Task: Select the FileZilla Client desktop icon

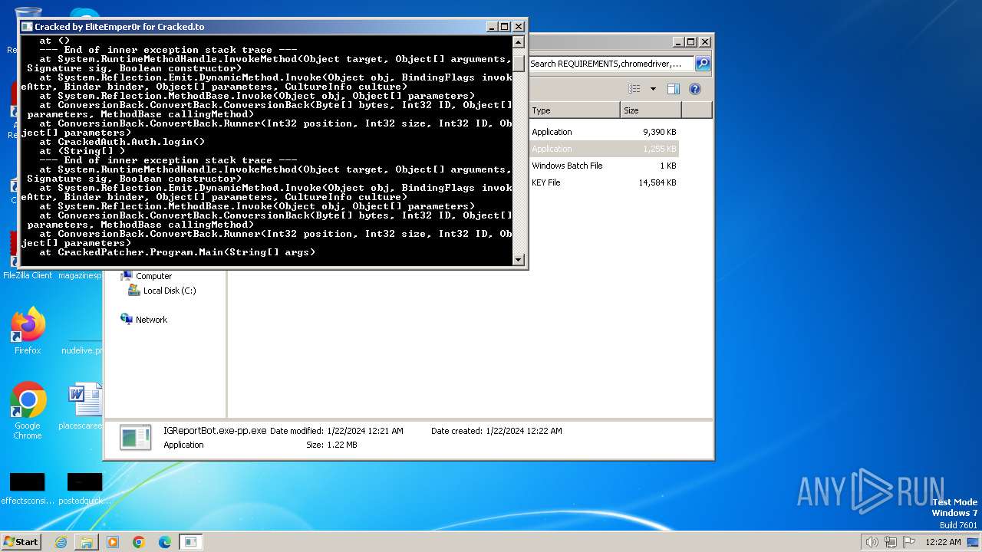Action: [28, 257]
